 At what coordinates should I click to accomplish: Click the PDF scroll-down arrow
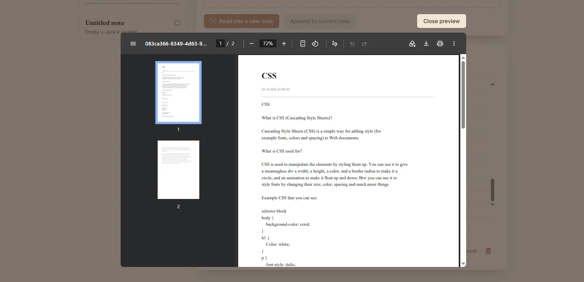point(463,264)
